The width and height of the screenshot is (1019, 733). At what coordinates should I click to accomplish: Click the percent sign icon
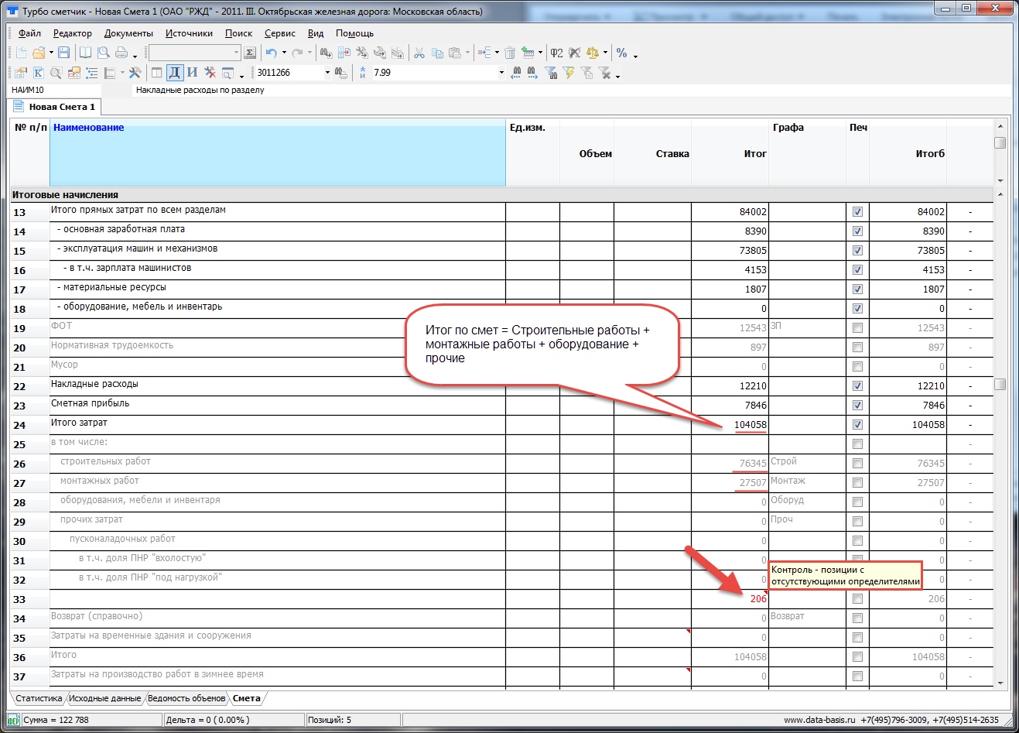(x=622, y=53)
